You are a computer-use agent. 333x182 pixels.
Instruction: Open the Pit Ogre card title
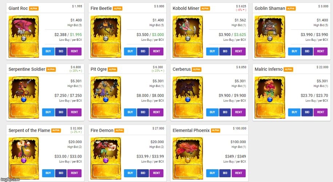point(99,69)
